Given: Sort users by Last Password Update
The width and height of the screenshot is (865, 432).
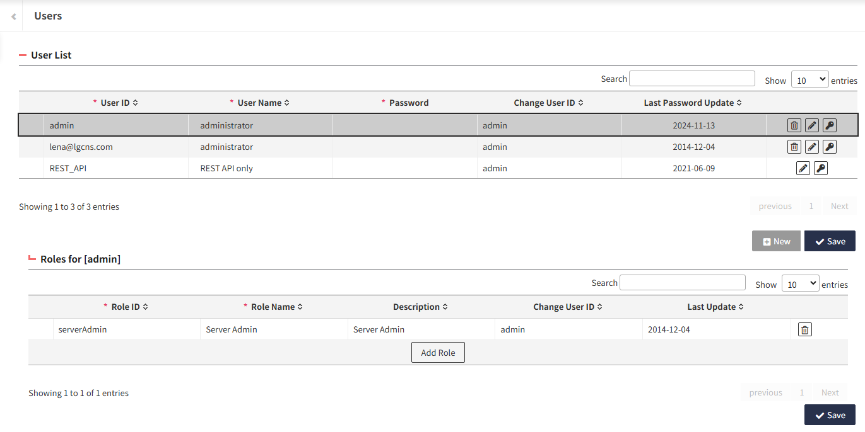Looking at the screenshot, I should pos(692,103).
